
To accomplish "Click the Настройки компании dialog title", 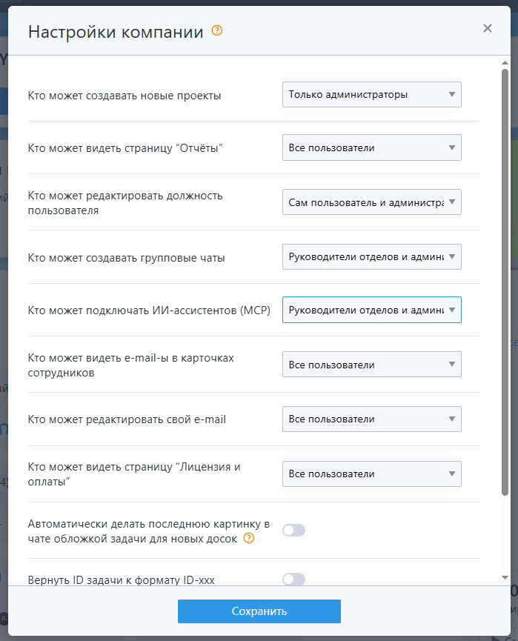I will click(x=116, y=31).
